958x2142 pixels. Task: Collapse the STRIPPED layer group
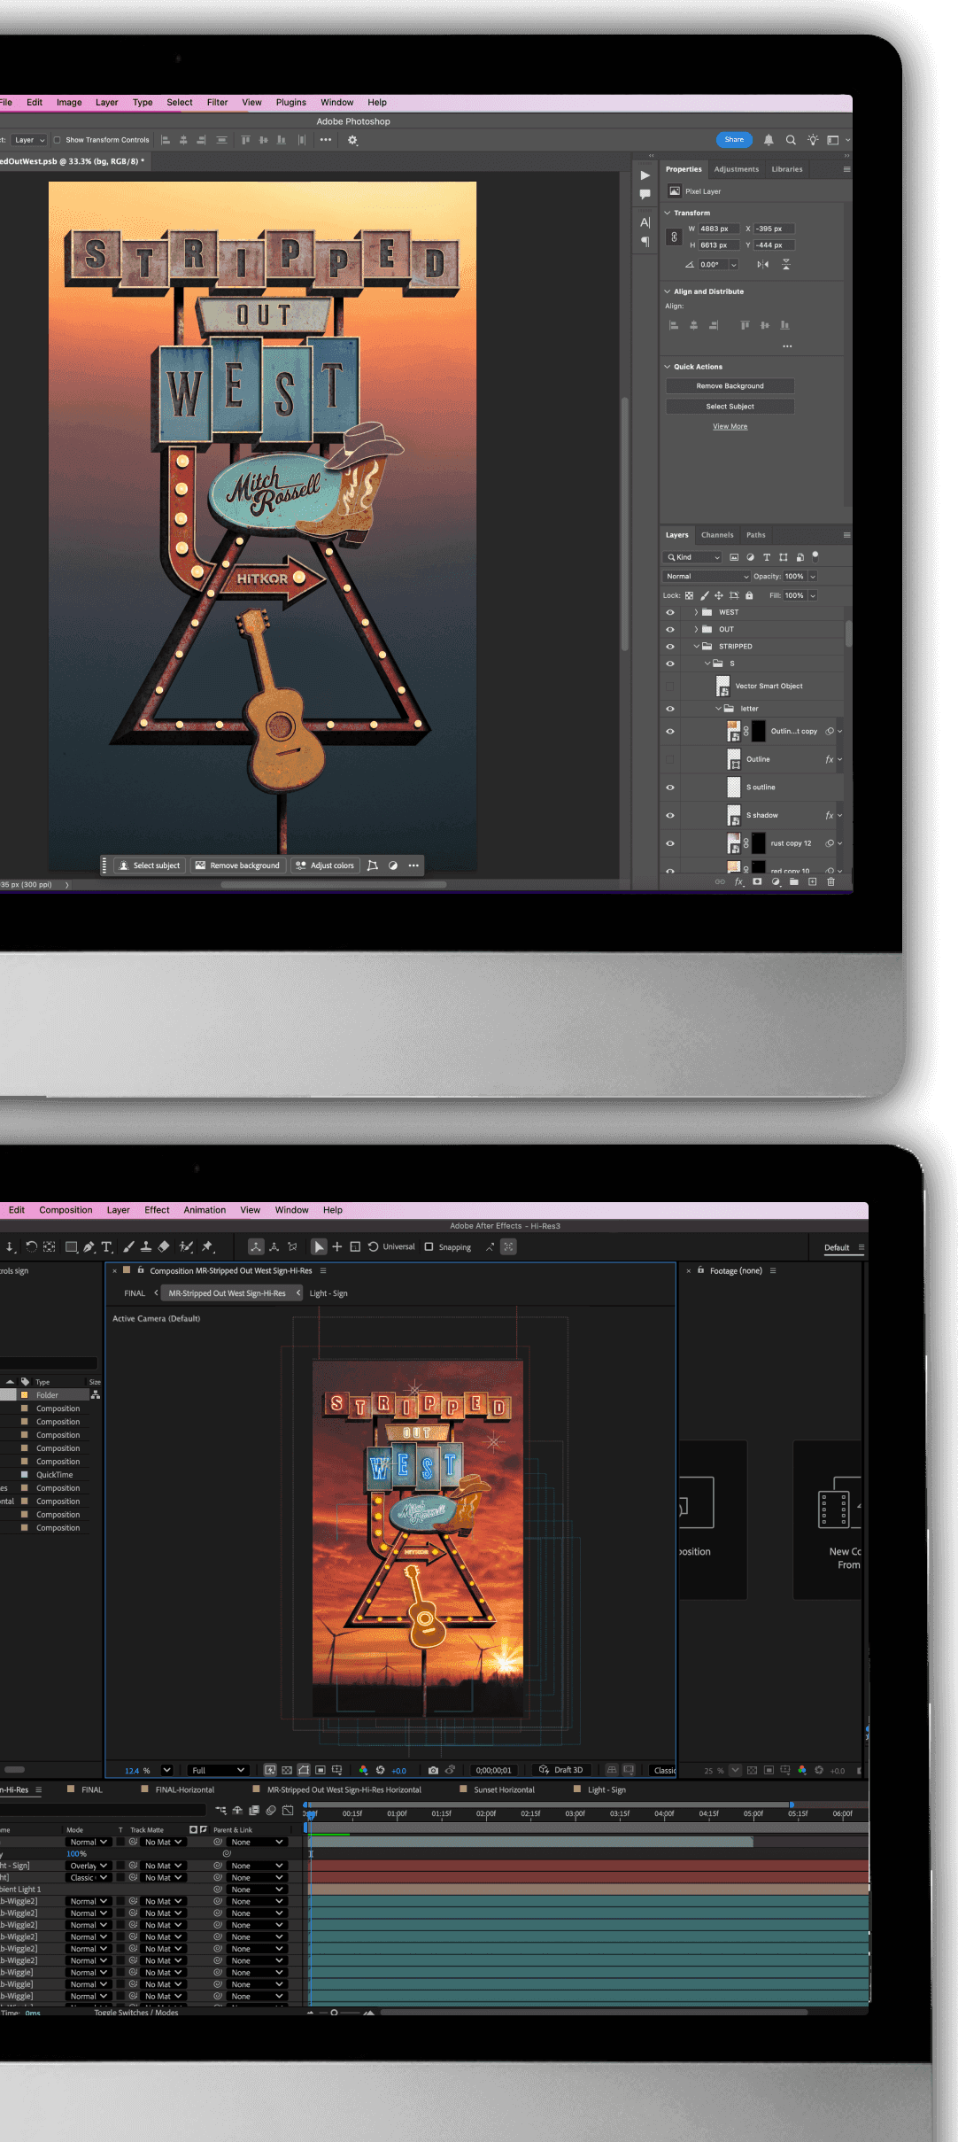pos(696,647)
